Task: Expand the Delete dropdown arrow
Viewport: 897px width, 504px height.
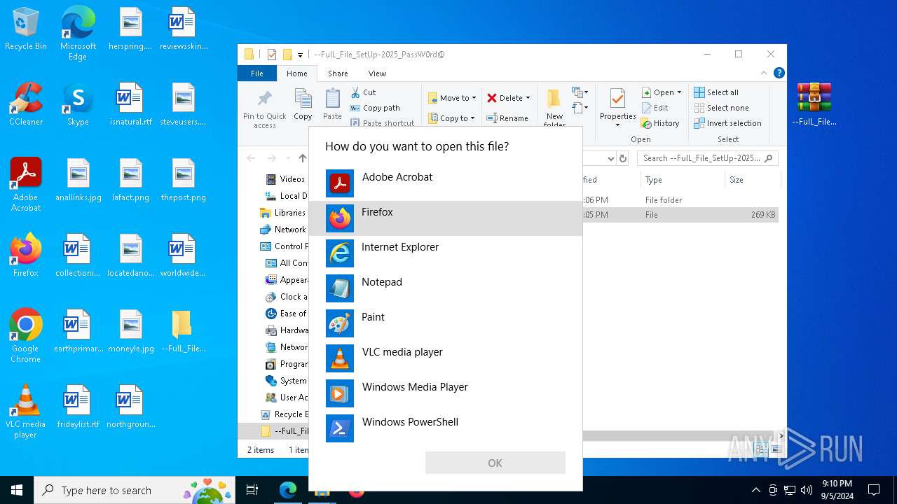Action: tap(528, 98)
